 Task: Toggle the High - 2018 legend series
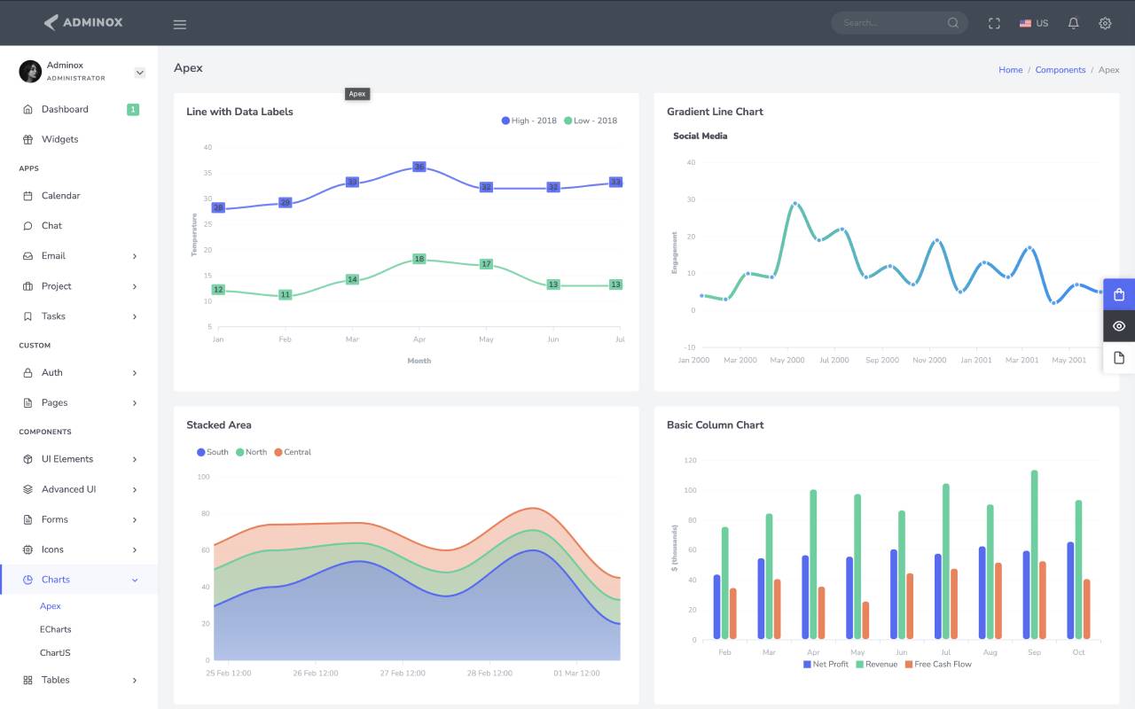(x=529, y=121)
